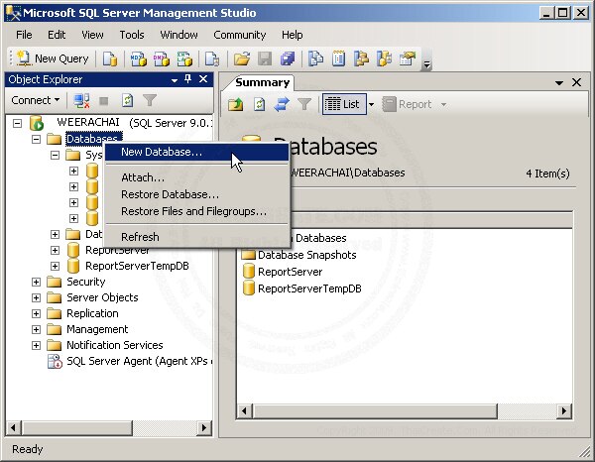This screenshot has width=595, height=462.
Task: Select ReportServer in the Summary list
Action: 283,272
